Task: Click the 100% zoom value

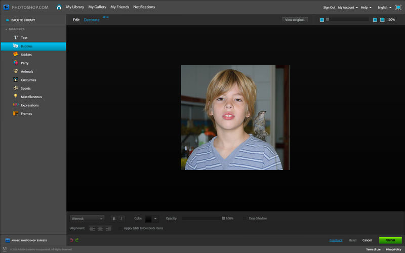Action: [x=391, y=20]
